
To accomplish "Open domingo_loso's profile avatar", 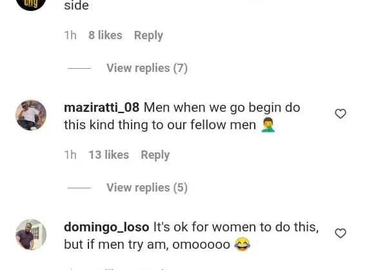I will [31, 235].
